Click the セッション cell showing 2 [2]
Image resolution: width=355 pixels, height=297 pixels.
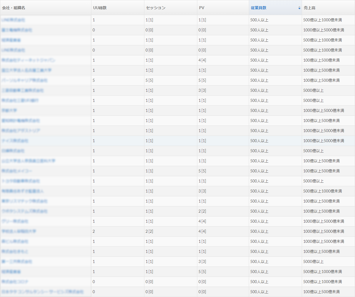click(x=149, y=231)
